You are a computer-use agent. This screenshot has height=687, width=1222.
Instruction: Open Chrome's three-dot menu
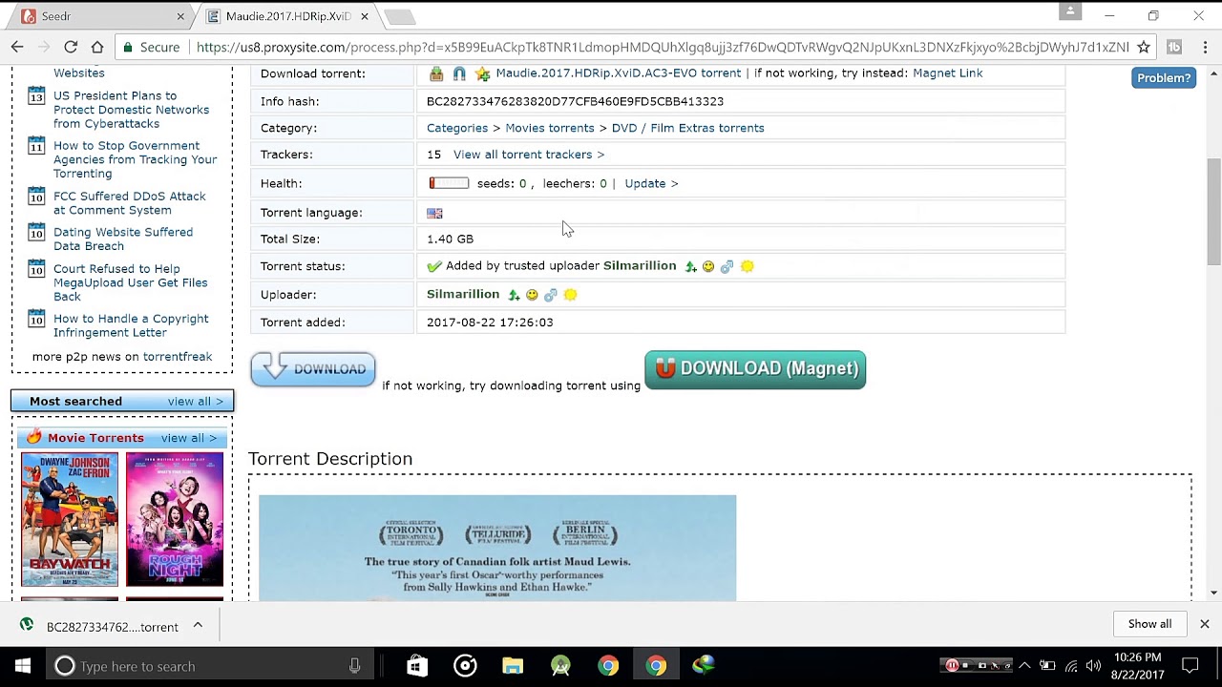click(x=1205, y=47)
